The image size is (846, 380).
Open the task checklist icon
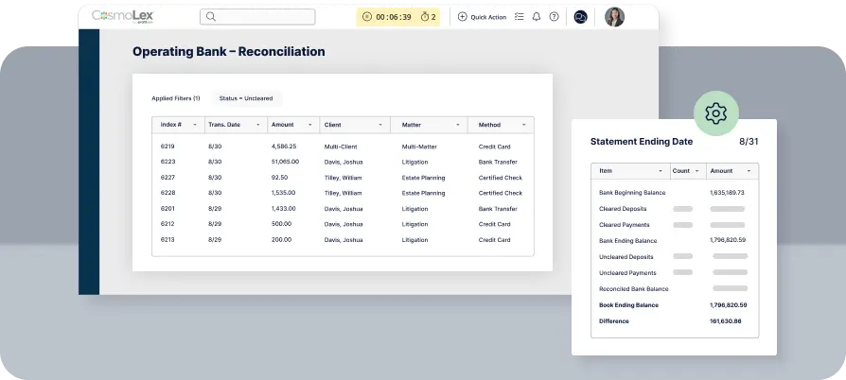point(518,17)
